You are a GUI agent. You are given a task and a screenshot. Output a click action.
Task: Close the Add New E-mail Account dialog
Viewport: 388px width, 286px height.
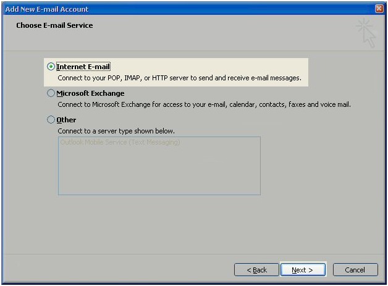tap(379, 9)
